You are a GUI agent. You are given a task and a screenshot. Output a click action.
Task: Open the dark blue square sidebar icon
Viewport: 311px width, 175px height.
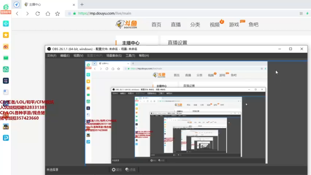pyautogui.click(x=6, y=81)
